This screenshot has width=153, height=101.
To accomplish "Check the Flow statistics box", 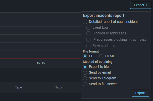I will 88,46.
